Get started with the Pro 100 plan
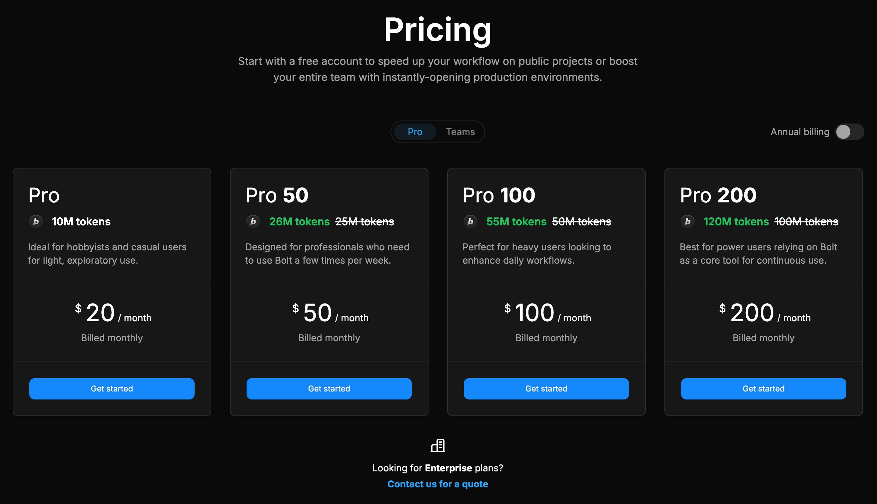Image resolution: width=877 pixels, height=504 pixels. click(x=546, y=389)
